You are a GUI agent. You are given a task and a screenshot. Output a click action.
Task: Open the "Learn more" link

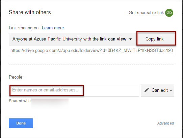(53, 28)
